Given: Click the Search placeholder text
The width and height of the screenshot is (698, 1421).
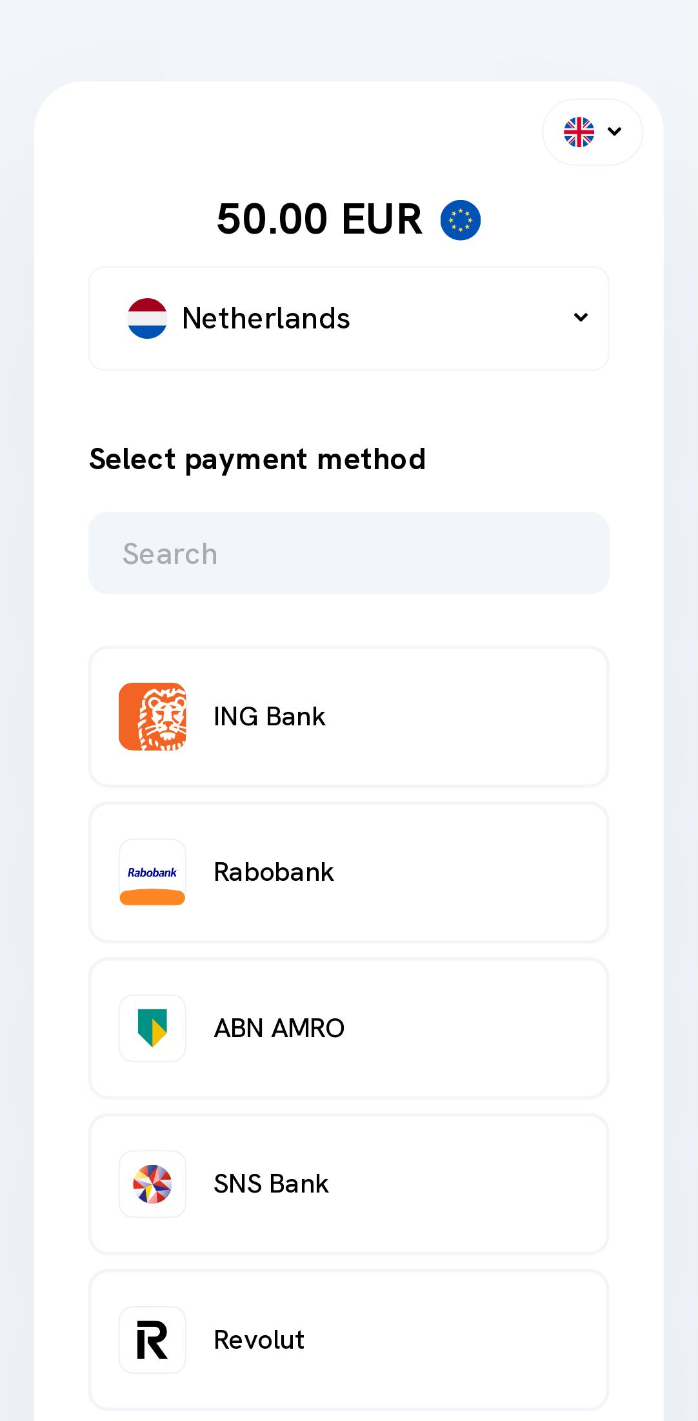Looking at the screenshot, I should click(170, 554).
